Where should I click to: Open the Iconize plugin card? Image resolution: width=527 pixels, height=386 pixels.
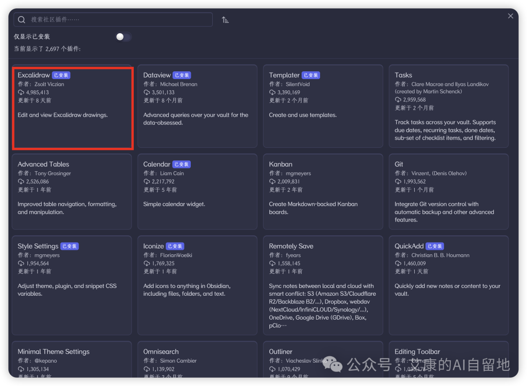(197, 285)
